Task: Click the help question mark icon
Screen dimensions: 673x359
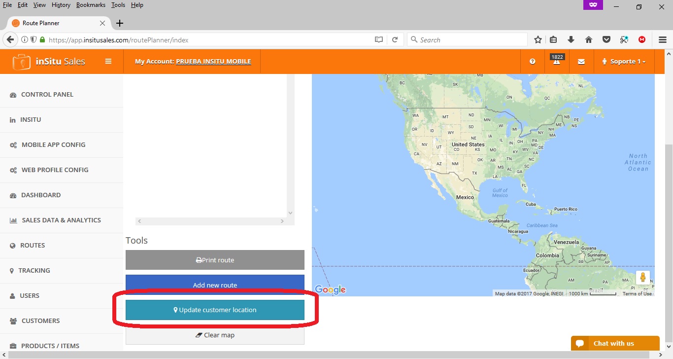Action: click(533, 62)
